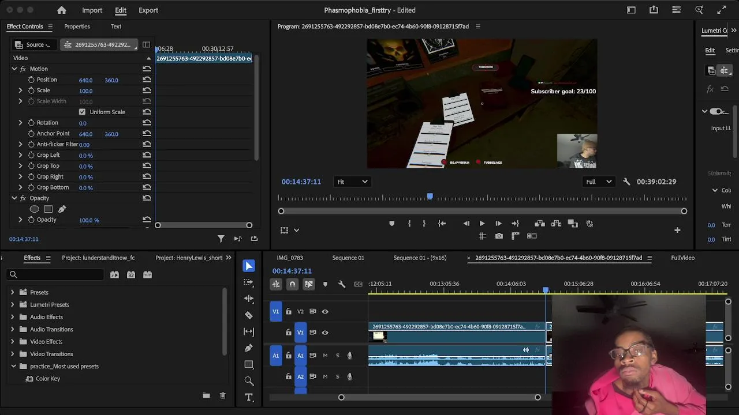Image resolution: width=739 pixels, height=415 pixels.
Task: Toggle visibility of track V1
Action: point(325,332)
